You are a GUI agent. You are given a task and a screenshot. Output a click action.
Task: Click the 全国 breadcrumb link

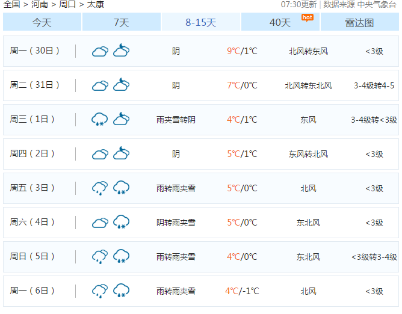tap(11, 4)
